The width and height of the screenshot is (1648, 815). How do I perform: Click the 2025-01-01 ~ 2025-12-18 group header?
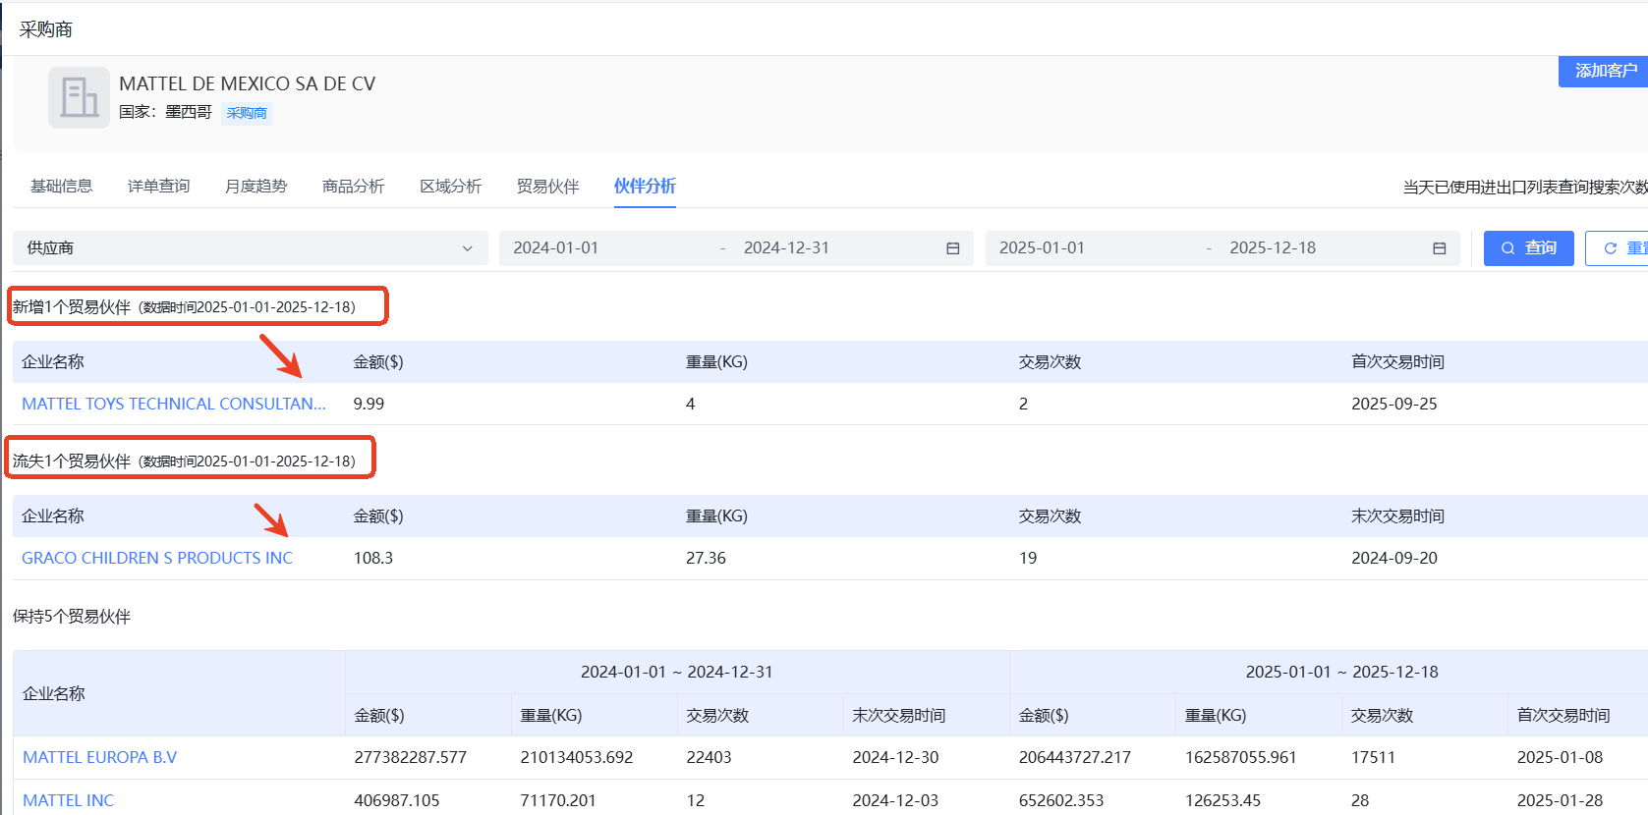tap(1342, 672)
